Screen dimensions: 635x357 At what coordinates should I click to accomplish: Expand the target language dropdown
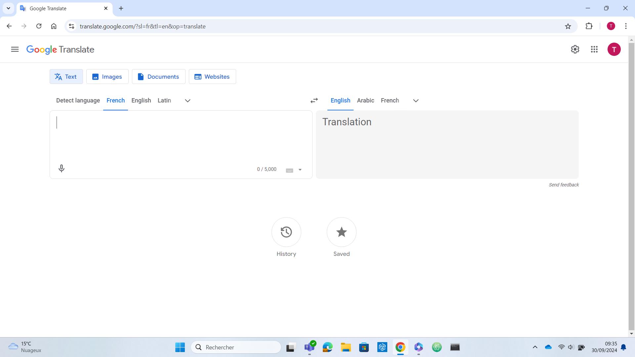pyautogui.click(x=416, y=101)
